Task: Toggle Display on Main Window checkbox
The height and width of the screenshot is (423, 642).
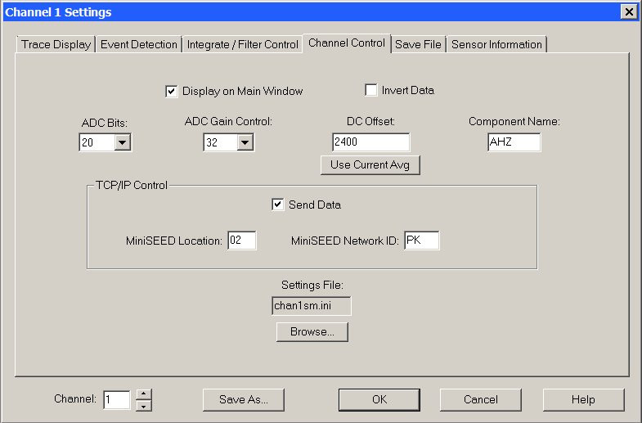Action: pos(172,91)
